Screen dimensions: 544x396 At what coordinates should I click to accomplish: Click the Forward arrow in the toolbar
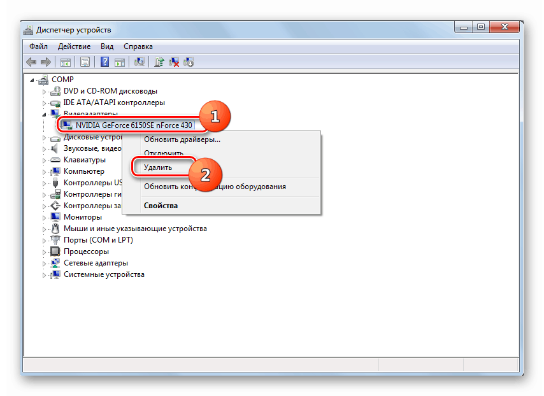pos(46,62)
